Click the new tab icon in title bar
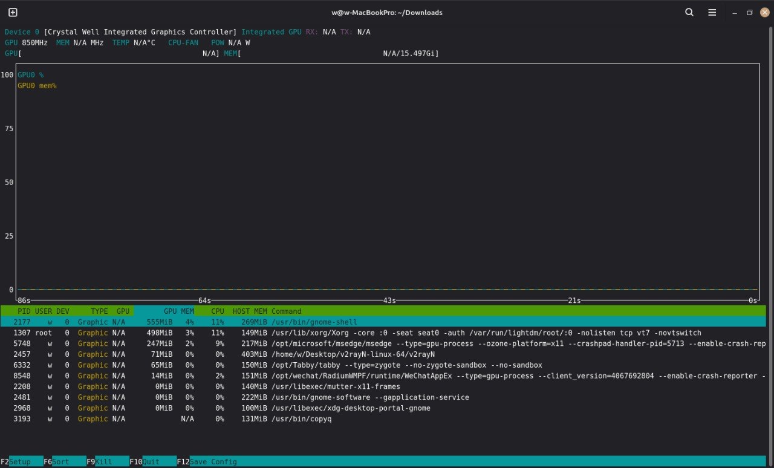The height and width of the screenshot is (468, 774). pyautogui.click(x=13, y=12)
